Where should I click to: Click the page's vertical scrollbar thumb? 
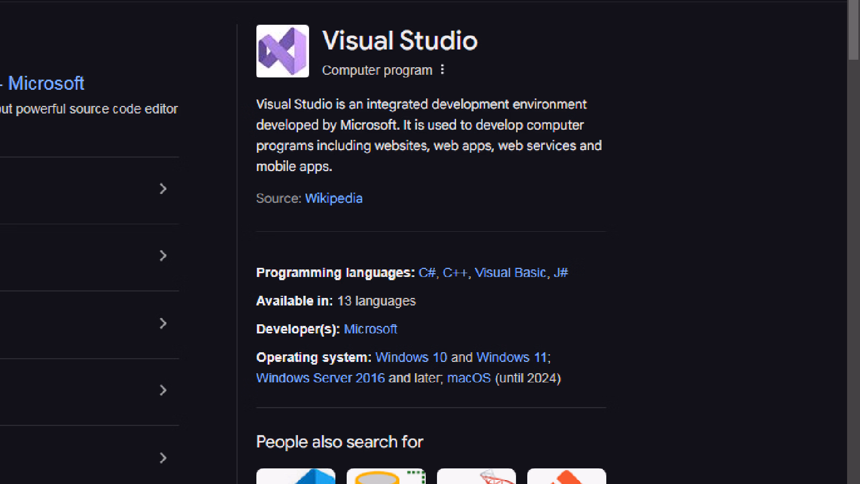tap(854, 30)
